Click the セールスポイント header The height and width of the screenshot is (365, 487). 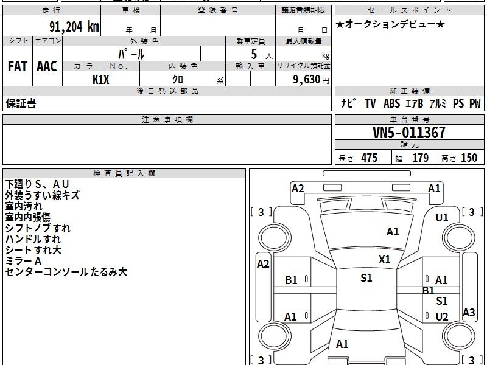[x=409, y=10]
